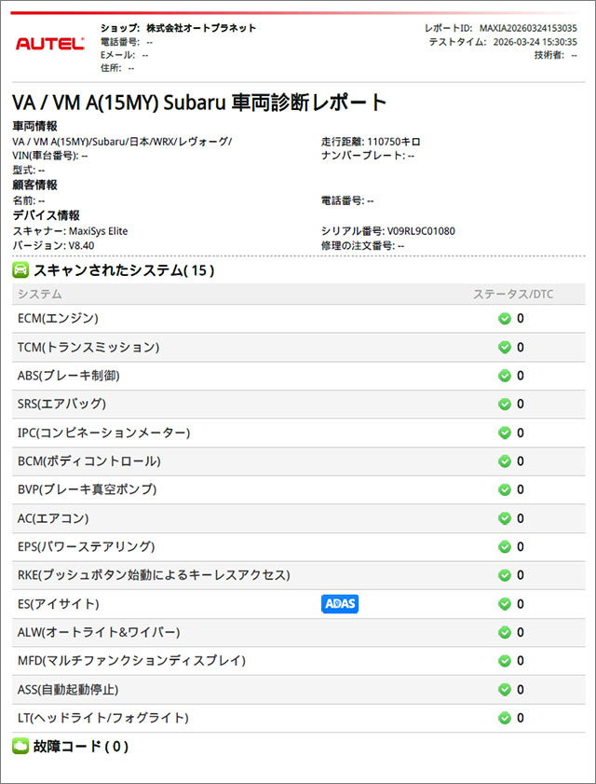Click the デバイス情報 section heading
The image size is (596, 784).
pos(46,216)
